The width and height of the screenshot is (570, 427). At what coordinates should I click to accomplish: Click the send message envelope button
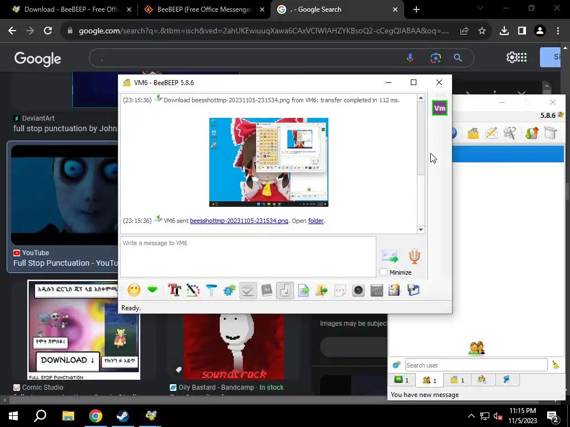(390, 256)
